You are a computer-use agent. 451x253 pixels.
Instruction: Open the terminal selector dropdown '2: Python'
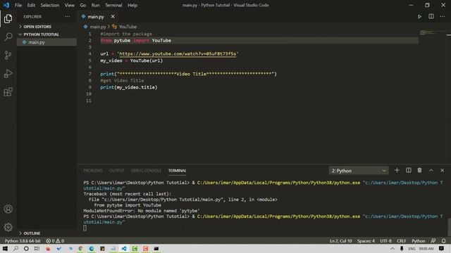359,171
